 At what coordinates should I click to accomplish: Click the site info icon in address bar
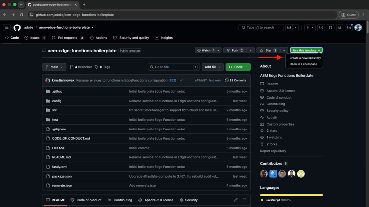(x=31, y=15)
